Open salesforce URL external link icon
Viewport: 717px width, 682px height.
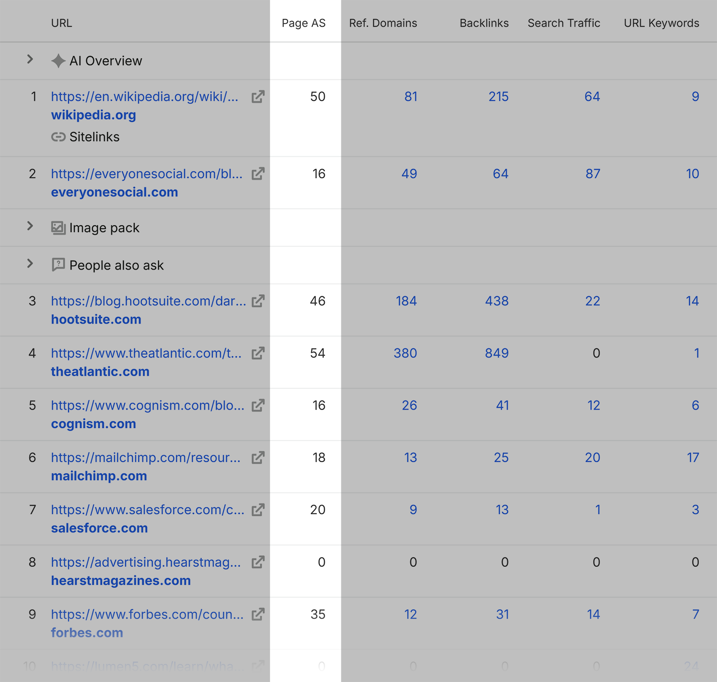258,510
